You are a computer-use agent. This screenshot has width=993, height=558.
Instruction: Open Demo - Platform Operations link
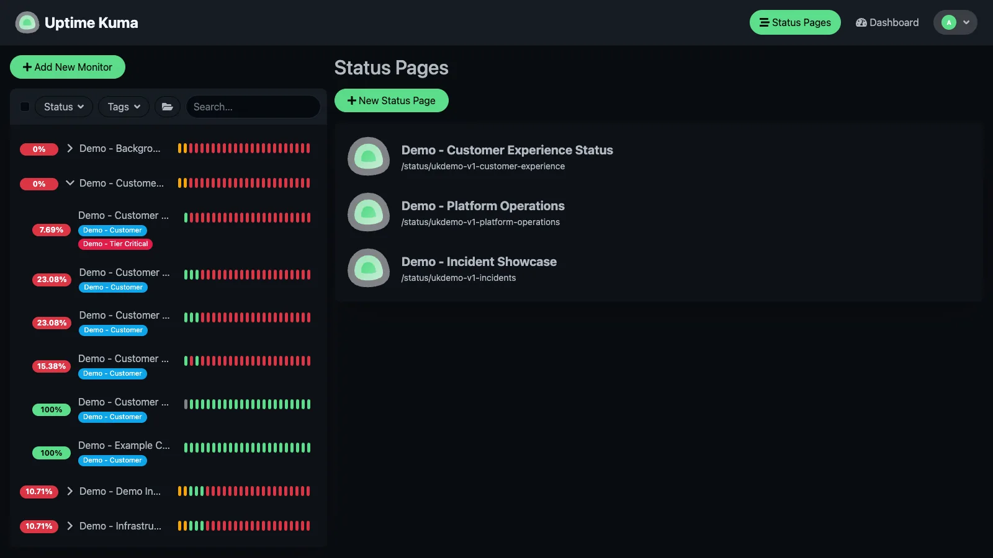coord(483,206)
